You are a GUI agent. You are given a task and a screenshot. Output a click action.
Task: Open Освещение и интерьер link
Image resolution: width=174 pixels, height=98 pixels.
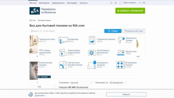(102, 64)
